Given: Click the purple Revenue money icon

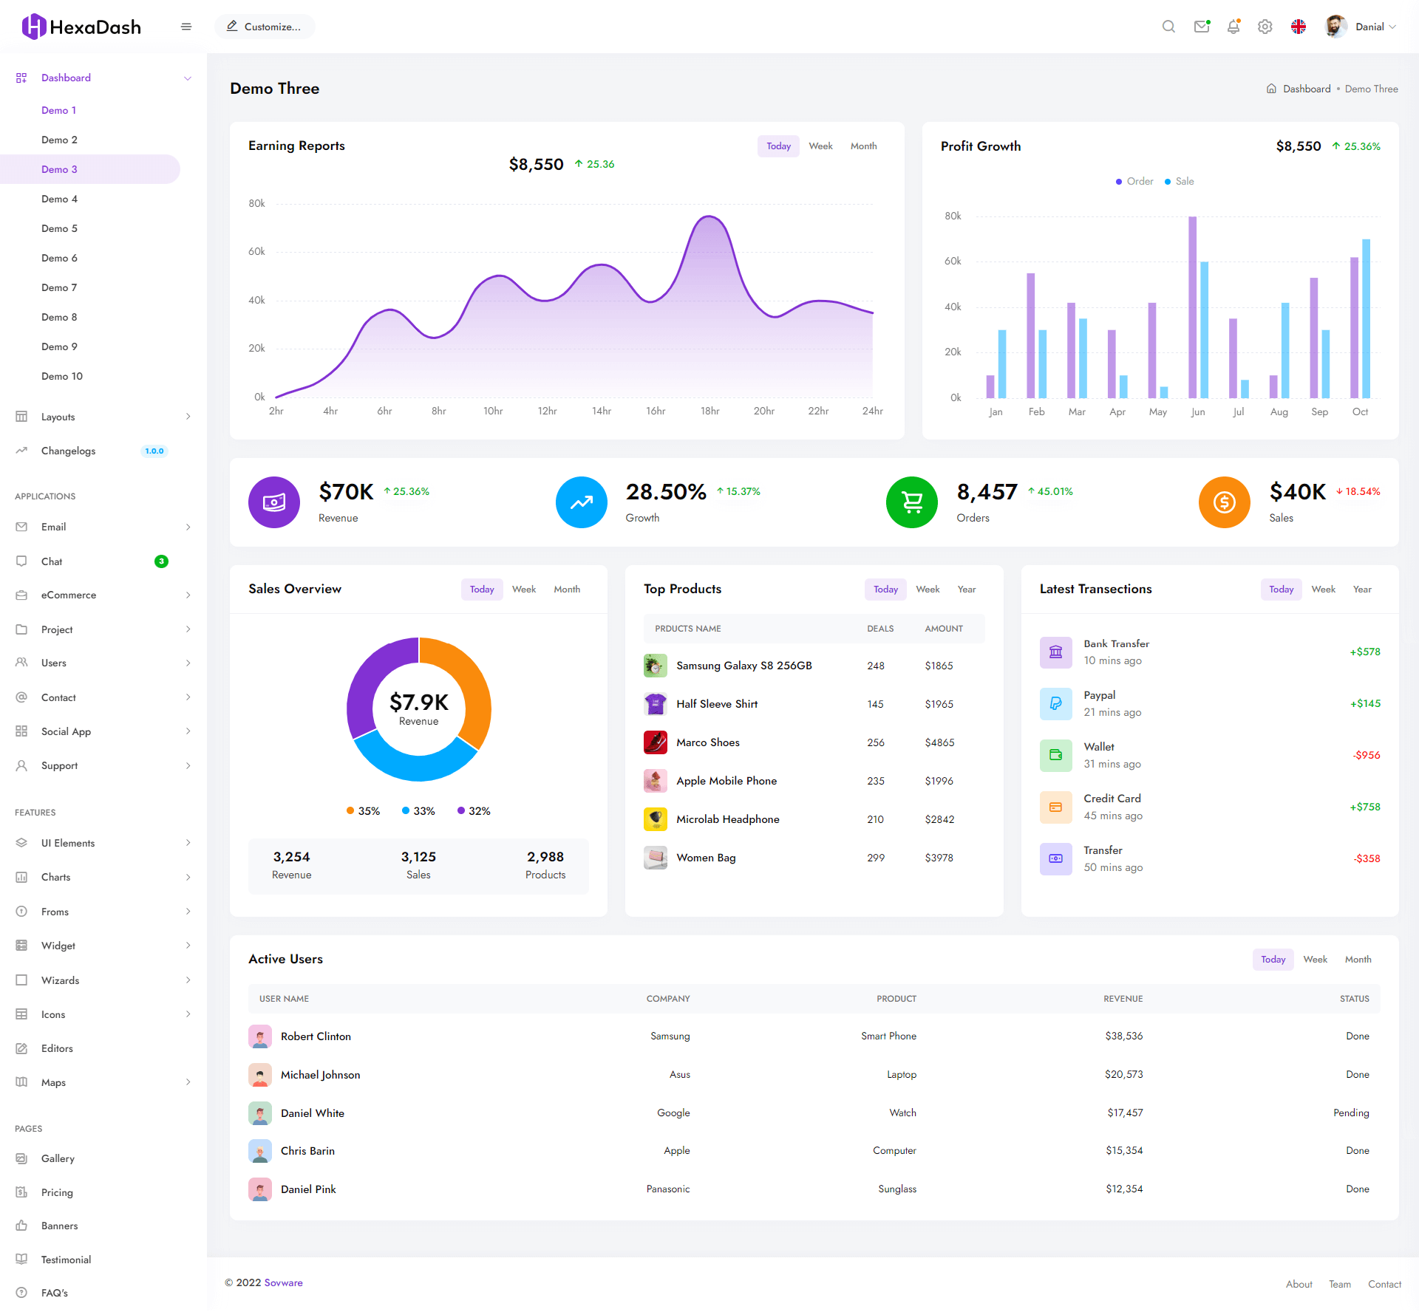Looking at the screenshot, I should click(x=274, y=502).
